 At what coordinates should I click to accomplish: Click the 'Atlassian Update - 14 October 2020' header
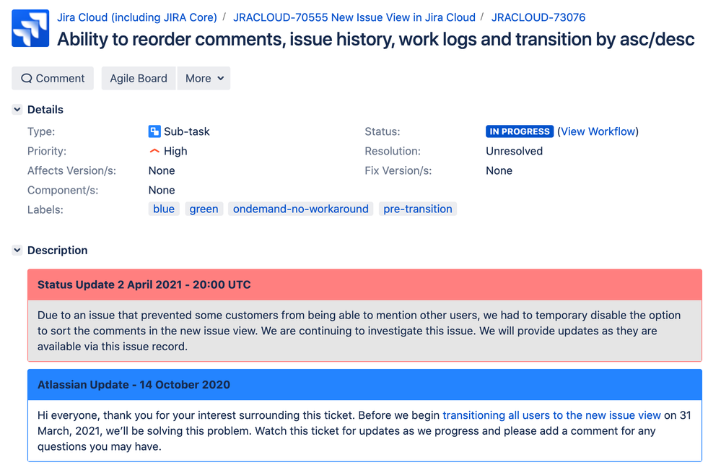364,385
